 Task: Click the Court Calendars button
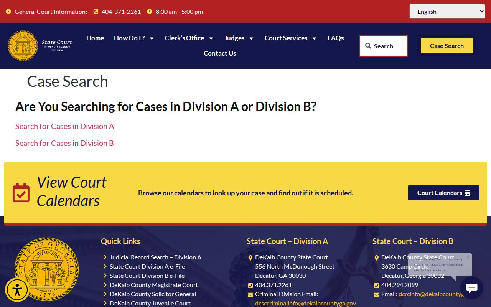pyautogui.click(x=444, y=193)
